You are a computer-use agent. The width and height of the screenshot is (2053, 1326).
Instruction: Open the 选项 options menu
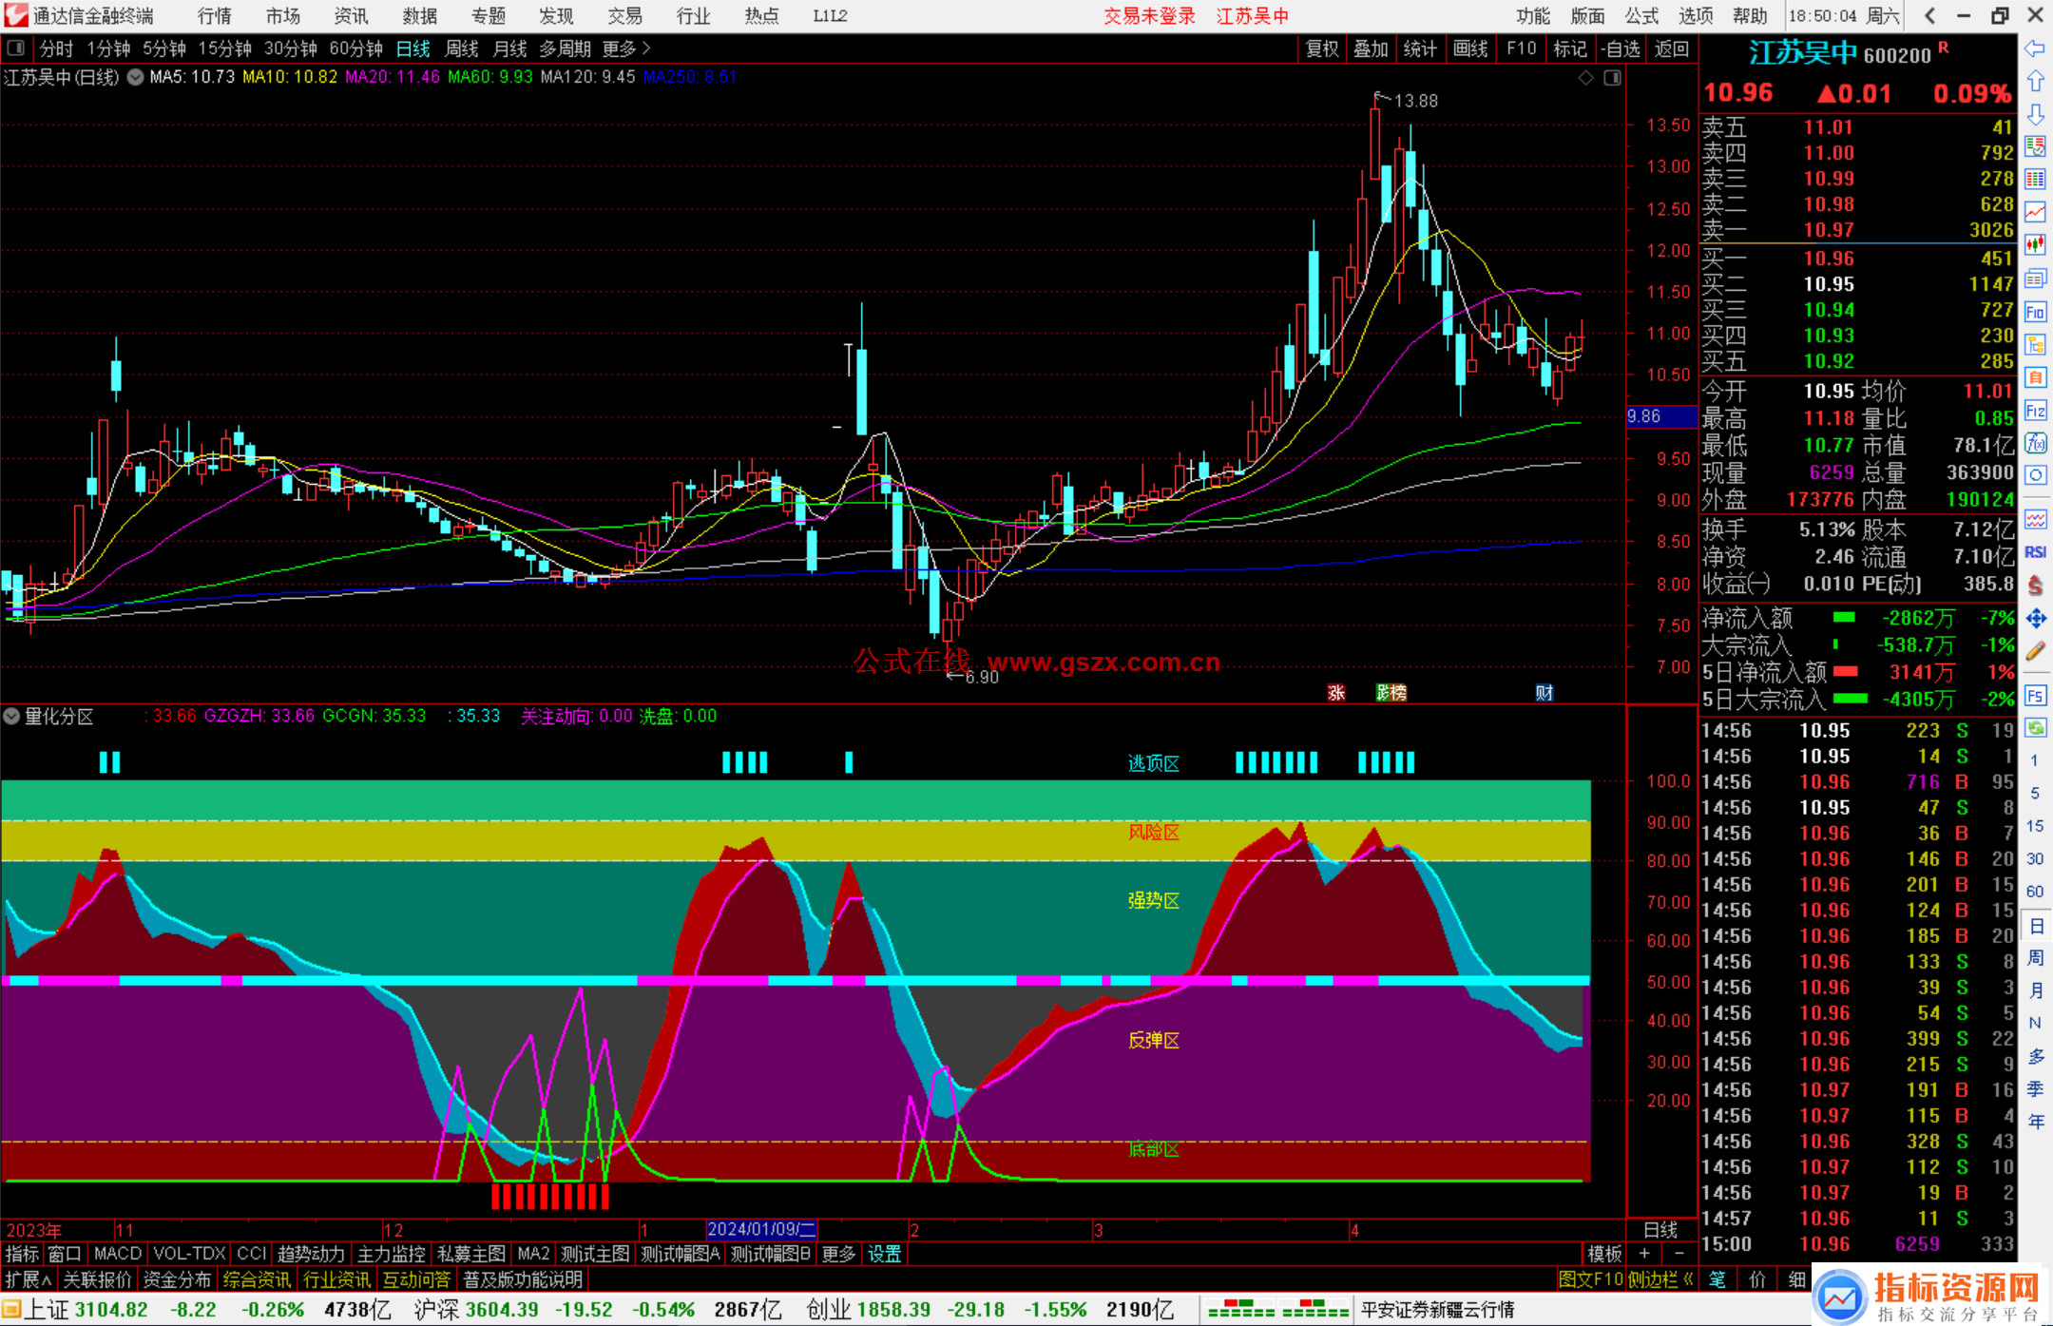coord(1696,15)
